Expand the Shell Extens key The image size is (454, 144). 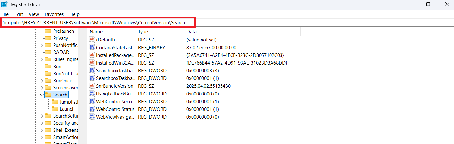[42, 130]
